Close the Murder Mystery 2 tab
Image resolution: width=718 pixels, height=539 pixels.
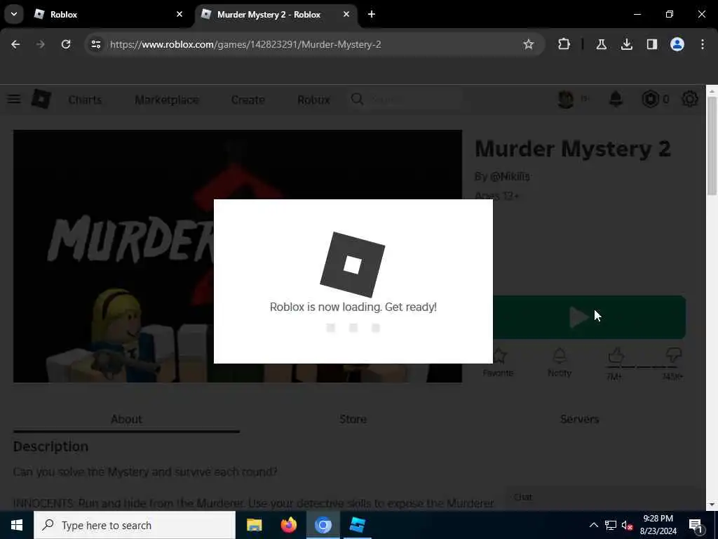point(346,14)
